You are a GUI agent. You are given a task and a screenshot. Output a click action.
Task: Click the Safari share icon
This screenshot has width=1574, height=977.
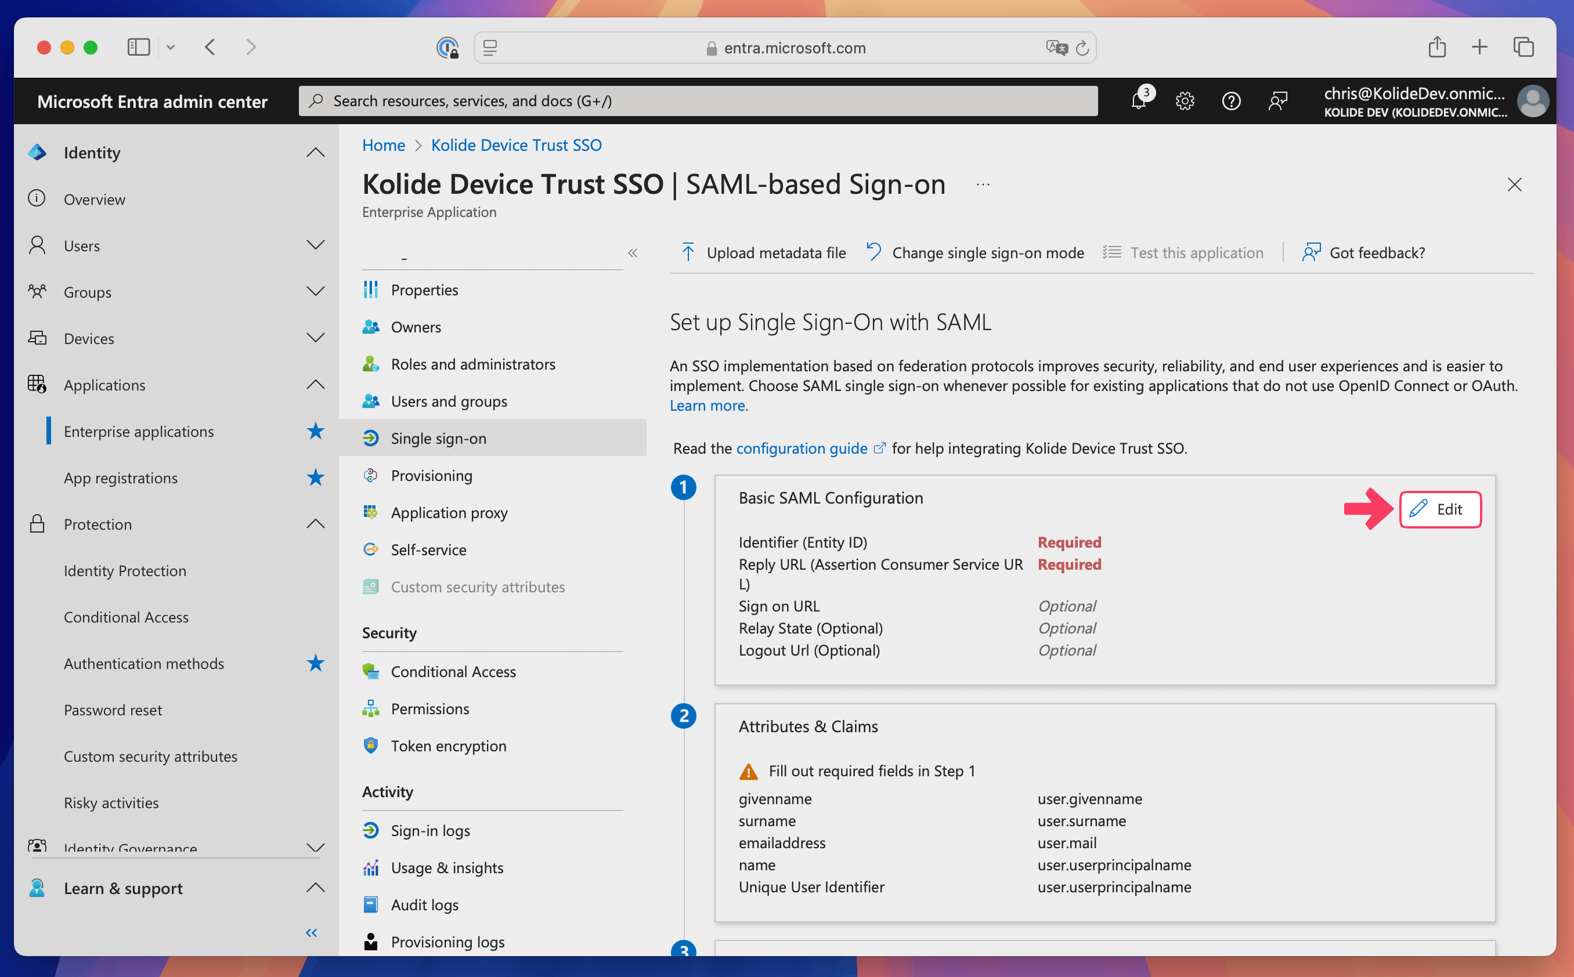coord(1436,47)
